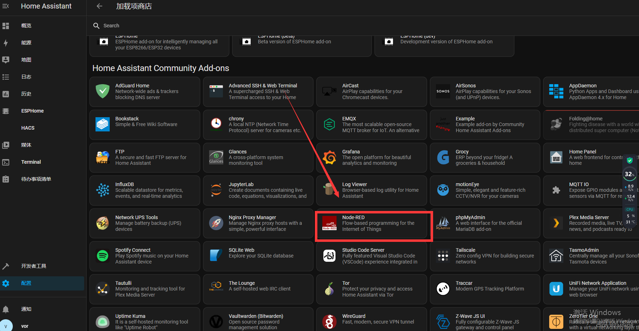The height and width of the screenshot is (331, 639).
Task: Open the Z-Wave JS UI add-on card
Action: (x=485, y=319)
